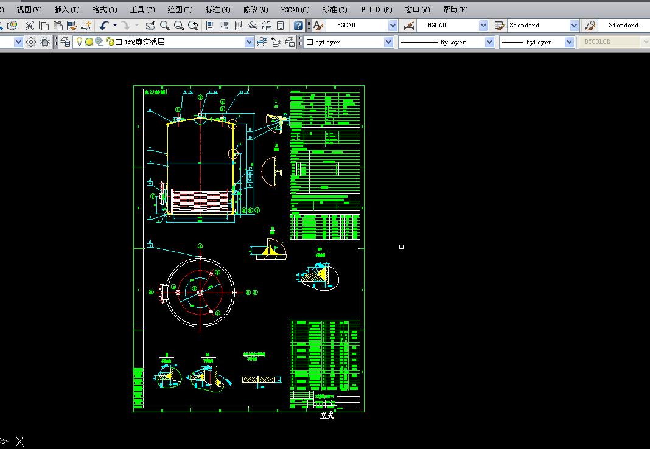Click the Block Editor lightning icon
This screenshot has width=650, height=449.
click(x=86, y=26)
